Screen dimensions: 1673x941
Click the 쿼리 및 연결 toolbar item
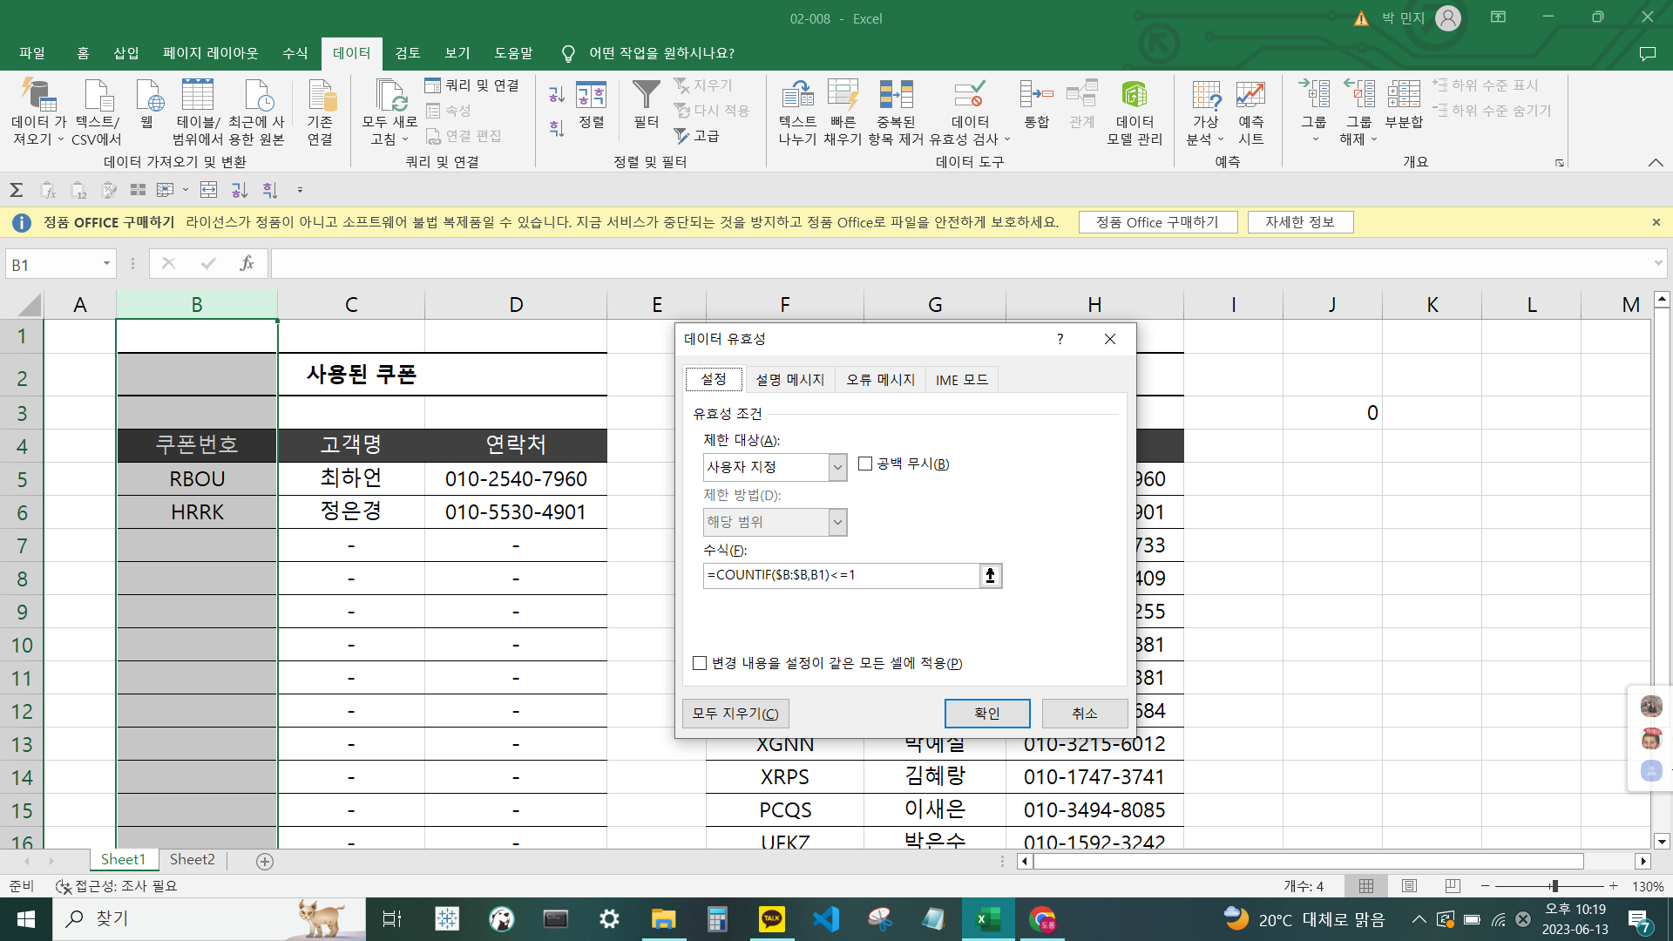pyautogui.click(x=472, y=85)
